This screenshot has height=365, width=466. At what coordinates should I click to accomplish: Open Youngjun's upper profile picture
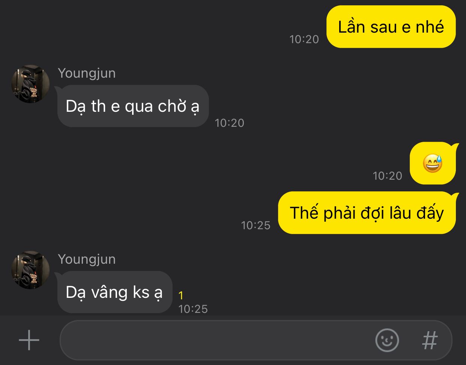pyautogui.click(x=30, y=84)
